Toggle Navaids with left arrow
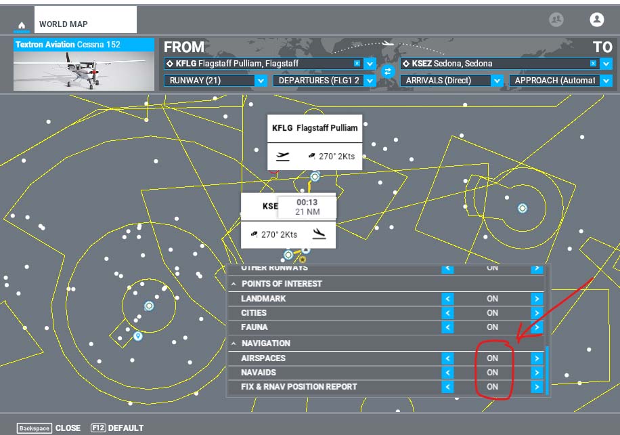Image resolution: width=620 pixels, height=435 pixels. point(447,373)
